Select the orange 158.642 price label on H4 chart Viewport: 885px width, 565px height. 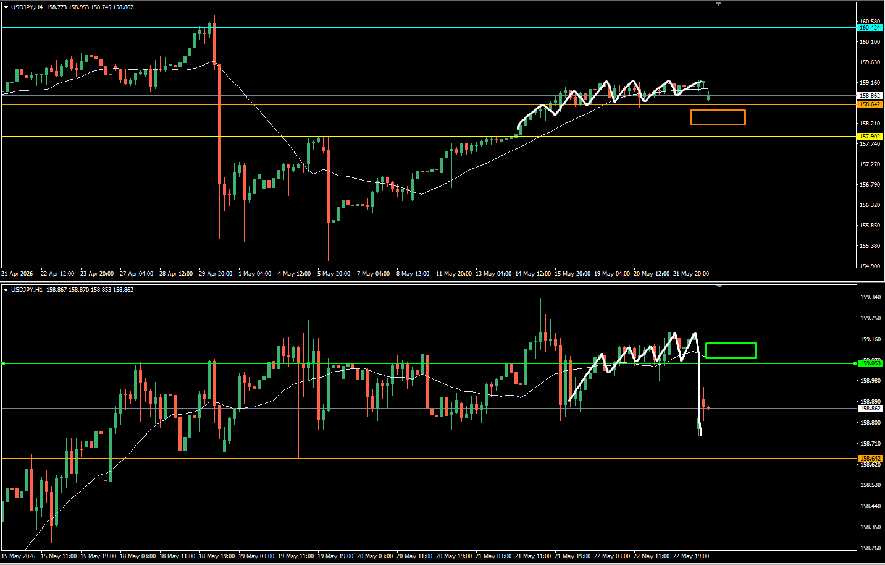(x=870, y=104)
